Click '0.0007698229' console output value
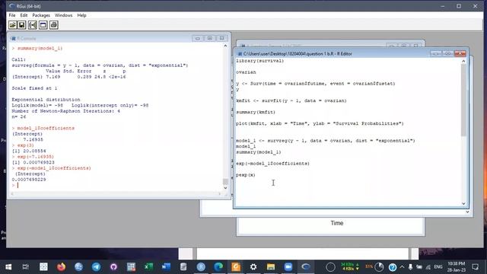487x274 pixels. click(x=29, y=180)
